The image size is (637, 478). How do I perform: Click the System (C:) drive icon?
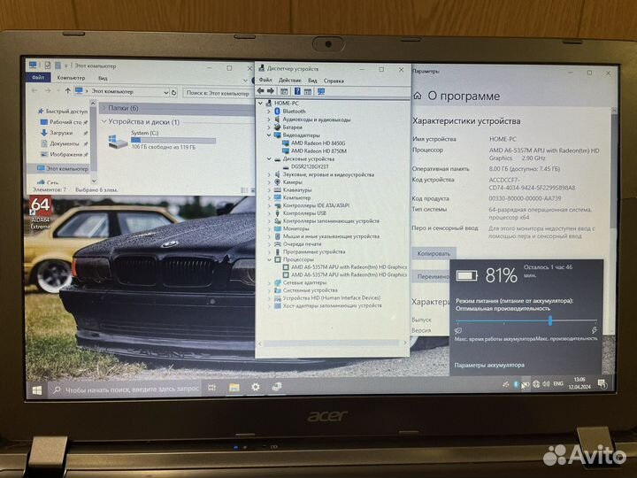(x=118, y=142)
